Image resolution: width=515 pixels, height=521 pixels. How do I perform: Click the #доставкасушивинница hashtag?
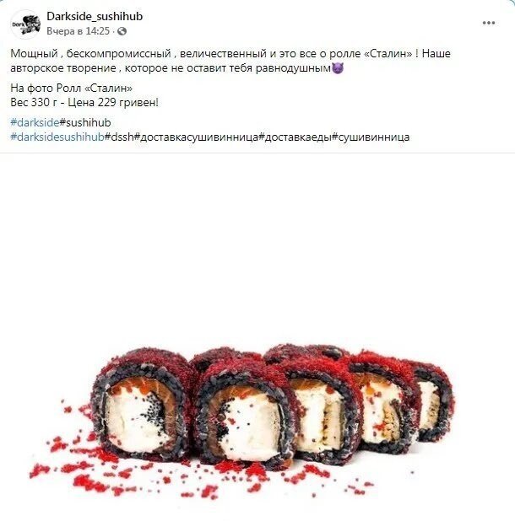coord(196,137)
